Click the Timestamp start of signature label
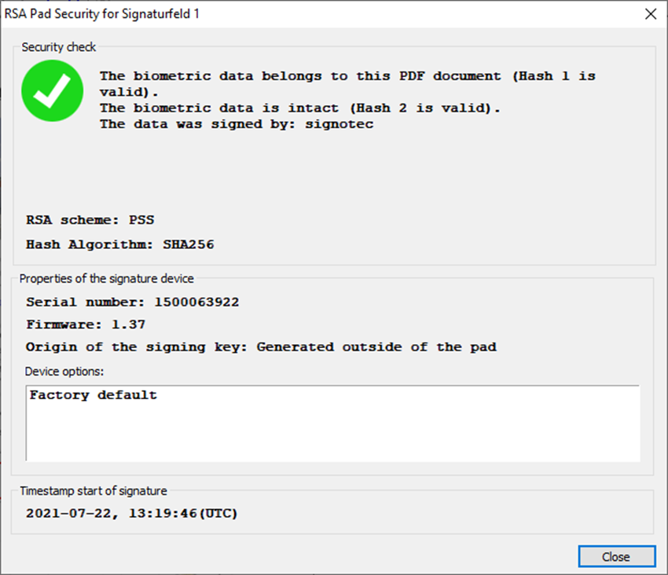Viewport: 668px width, 575px height. (94, 491)
